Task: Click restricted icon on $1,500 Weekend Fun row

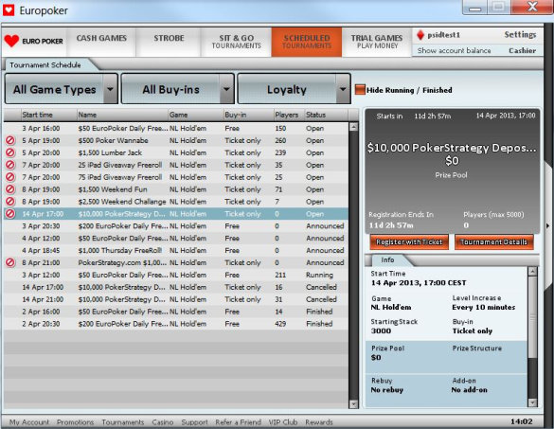Action: [x=10, y=189]
